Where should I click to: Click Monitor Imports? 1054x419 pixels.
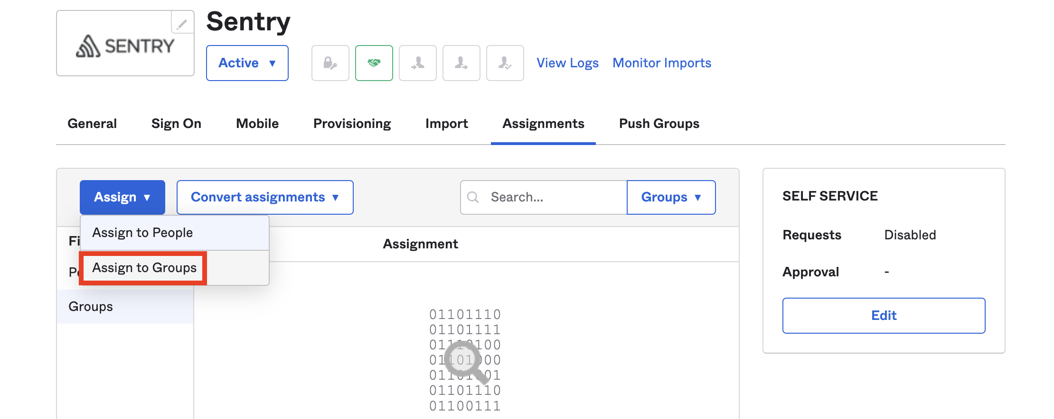(661, 63)
